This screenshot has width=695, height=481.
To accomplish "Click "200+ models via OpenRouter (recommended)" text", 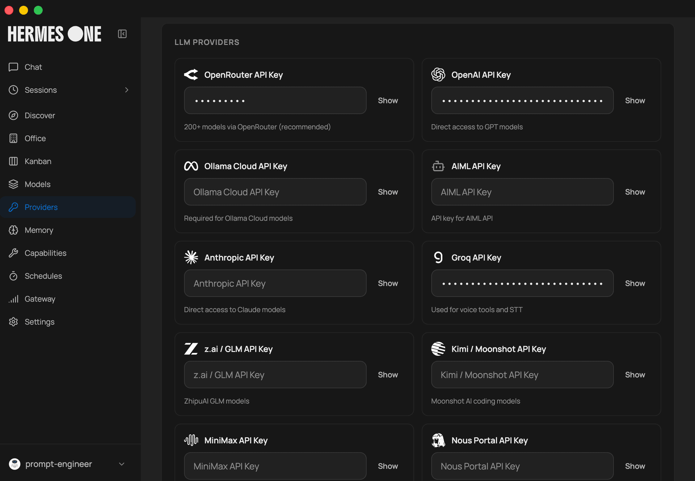I will click(257, 127).
